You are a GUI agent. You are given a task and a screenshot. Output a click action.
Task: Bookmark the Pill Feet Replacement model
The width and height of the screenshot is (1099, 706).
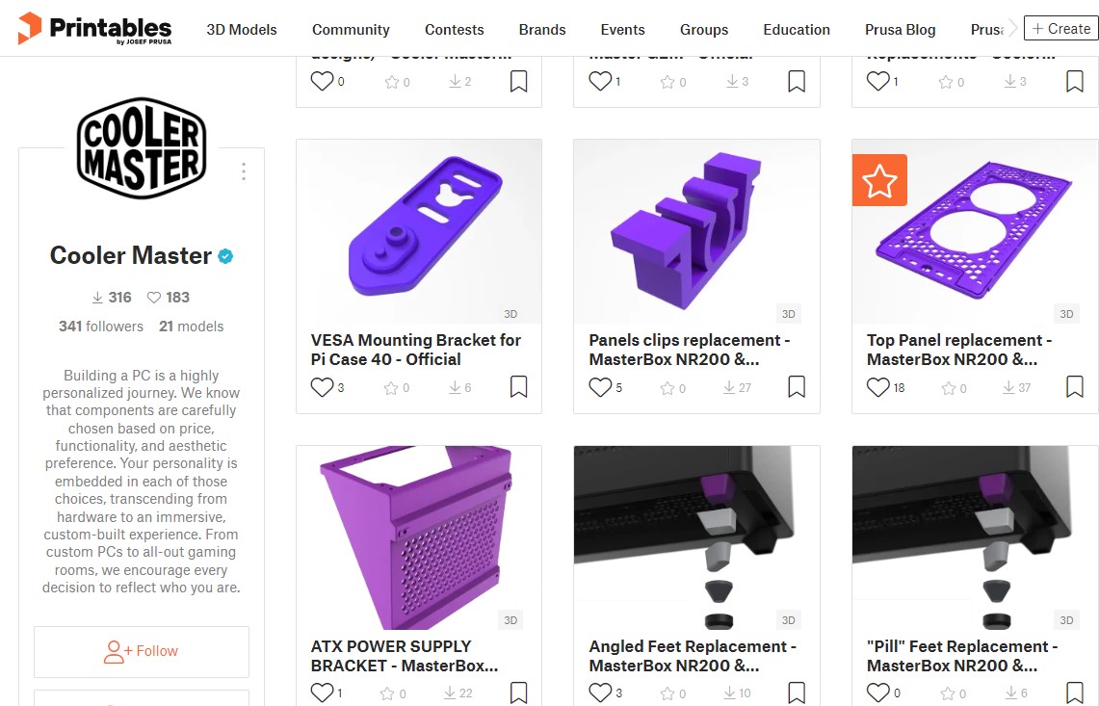click(1074, 691)
